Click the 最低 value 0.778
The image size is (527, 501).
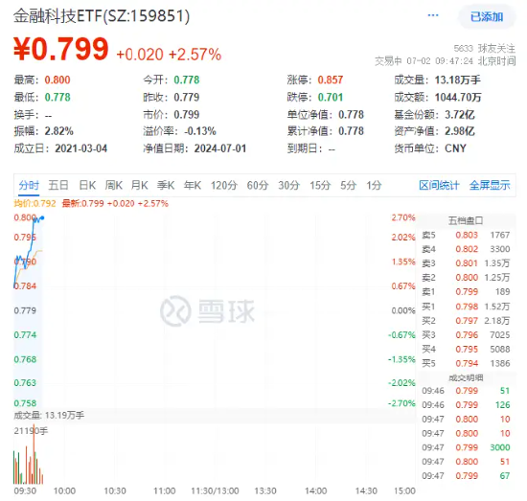(x=57, y=98)
